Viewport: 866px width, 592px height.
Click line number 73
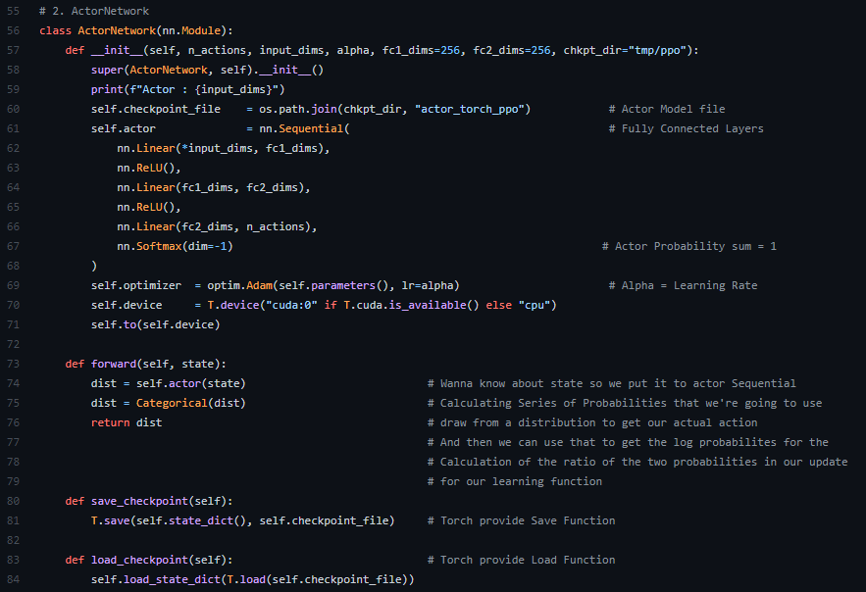14,364
